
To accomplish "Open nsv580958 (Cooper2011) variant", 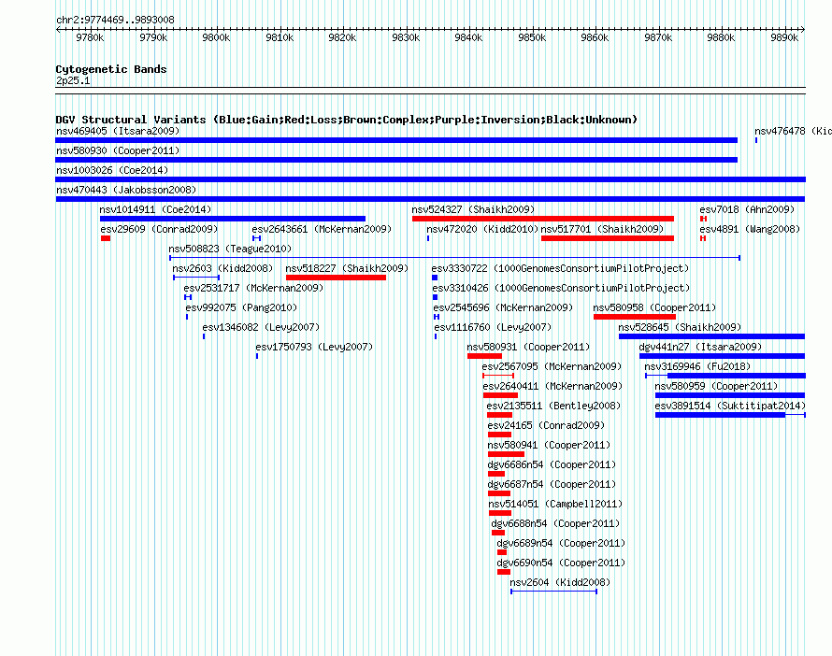I will [x=654, y=307].
